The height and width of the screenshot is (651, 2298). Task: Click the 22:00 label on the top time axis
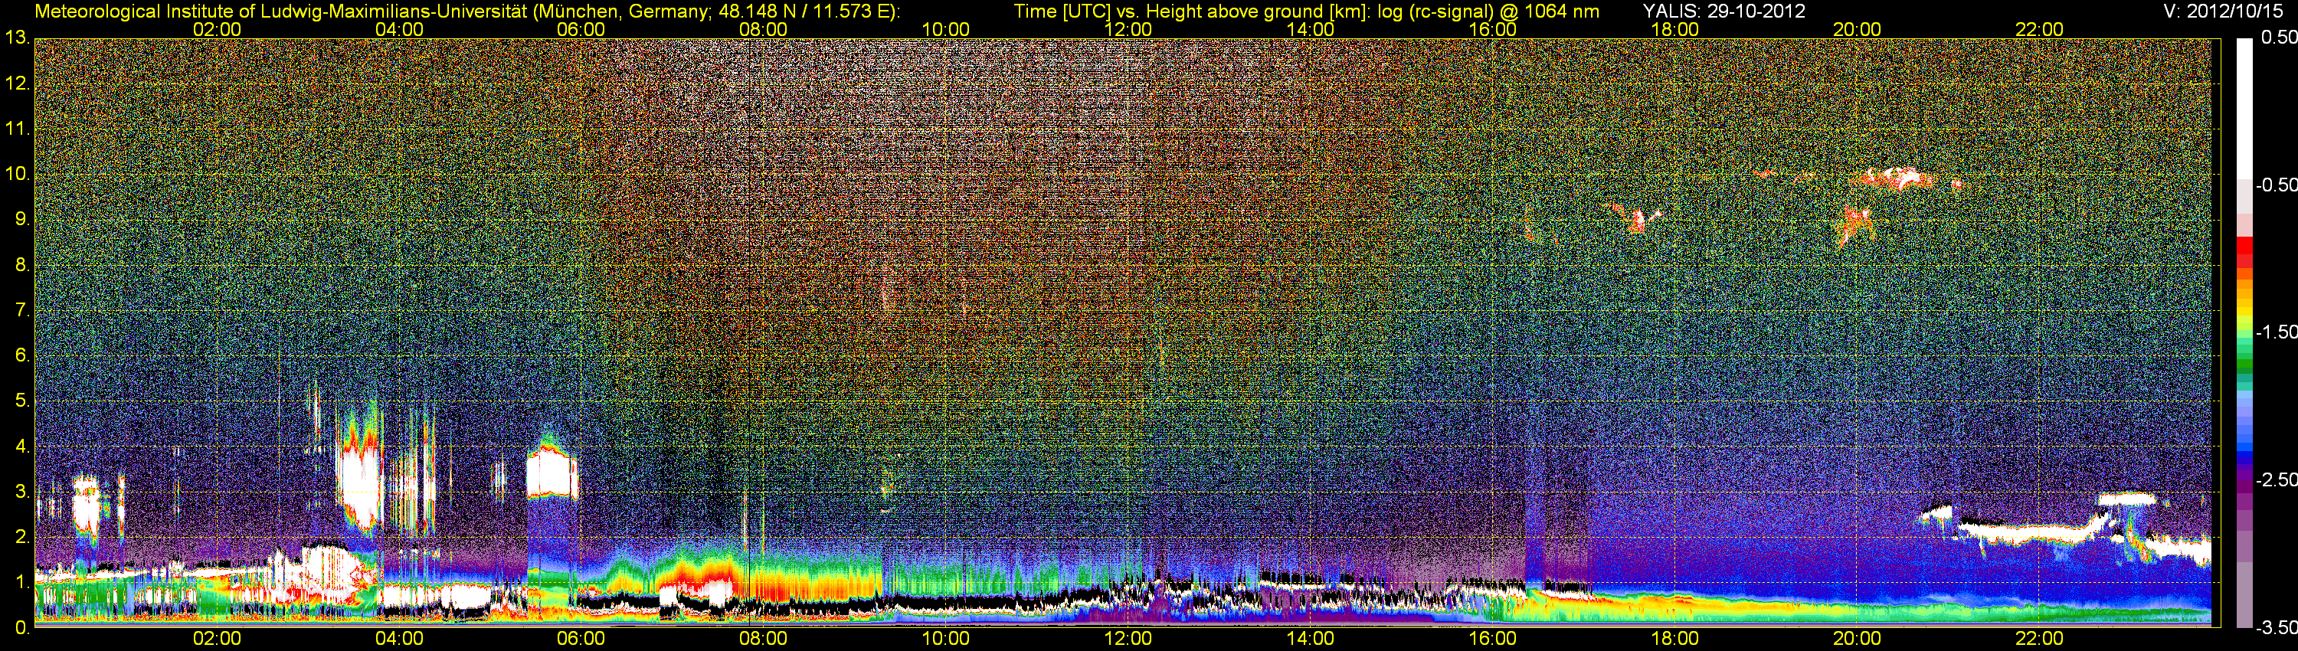point(2039,29)
